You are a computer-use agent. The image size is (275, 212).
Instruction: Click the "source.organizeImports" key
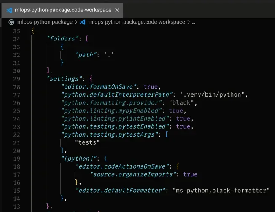tap(133, 174)
